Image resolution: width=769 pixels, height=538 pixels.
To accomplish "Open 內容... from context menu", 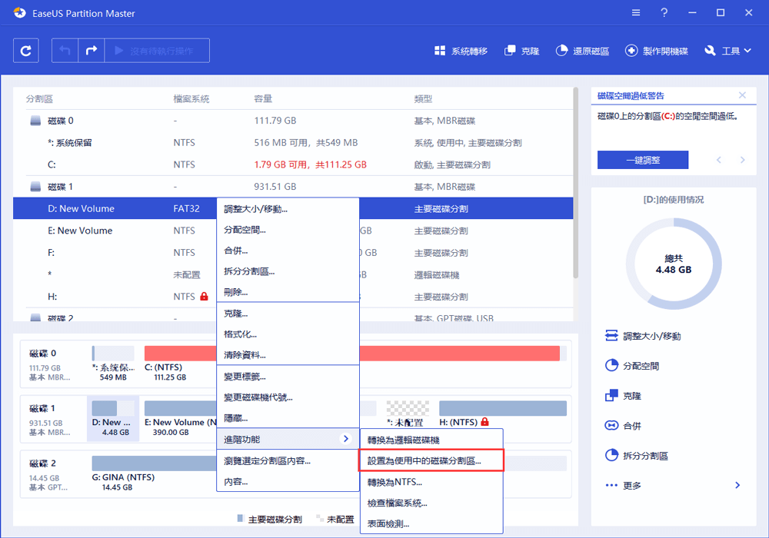I will pyautogui.click(x=288, y=482).
